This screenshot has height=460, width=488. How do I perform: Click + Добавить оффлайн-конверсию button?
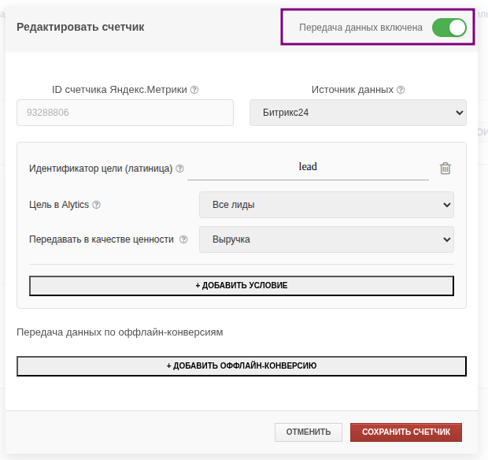(242, 366)
